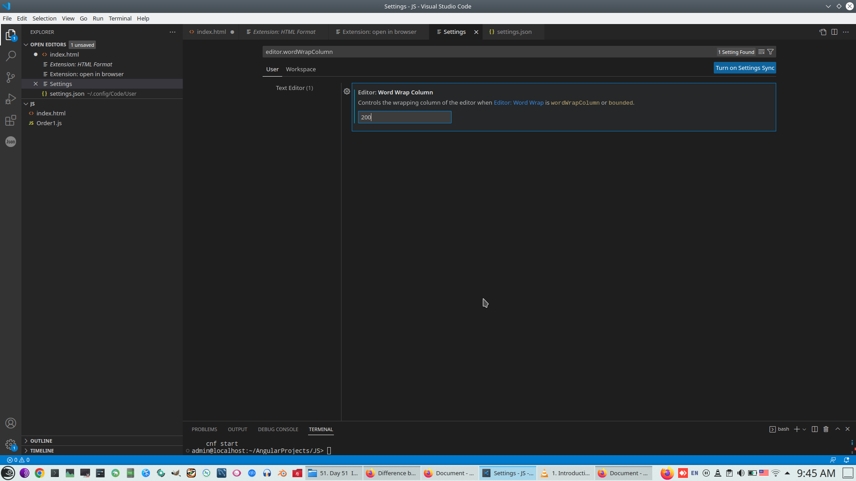Screen dimensions: 856x481
Task: Follow the Editor: Word Wrap link
Action: pyautogui.click(x=519, y=103)
